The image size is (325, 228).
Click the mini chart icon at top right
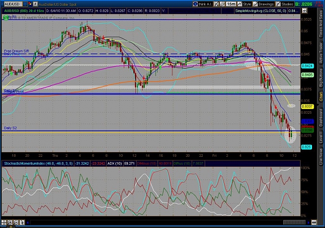point(305,11)
